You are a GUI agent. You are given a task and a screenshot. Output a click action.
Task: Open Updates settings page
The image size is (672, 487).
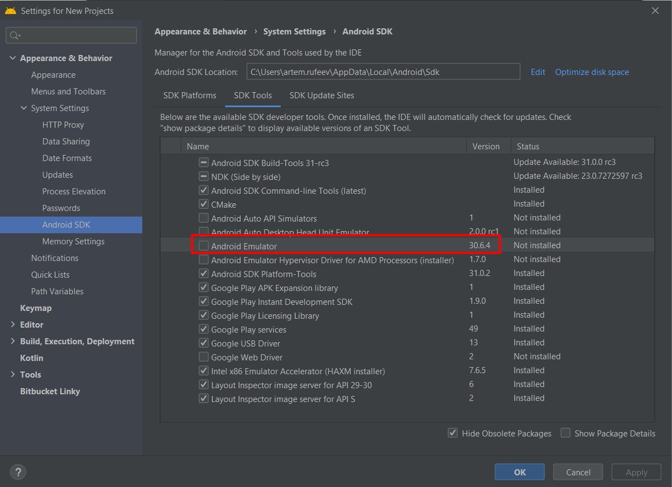click(58, 174)
